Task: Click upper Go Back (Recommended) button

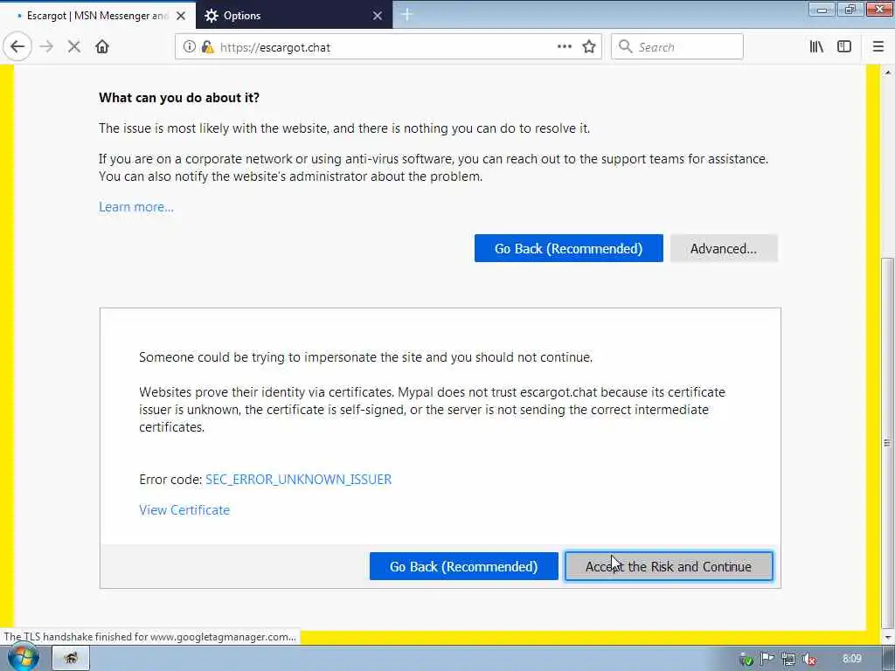Action: coord(568,248)
